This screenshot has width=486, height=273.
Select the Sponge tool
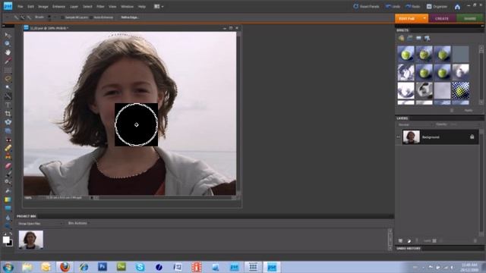[8, 226]
